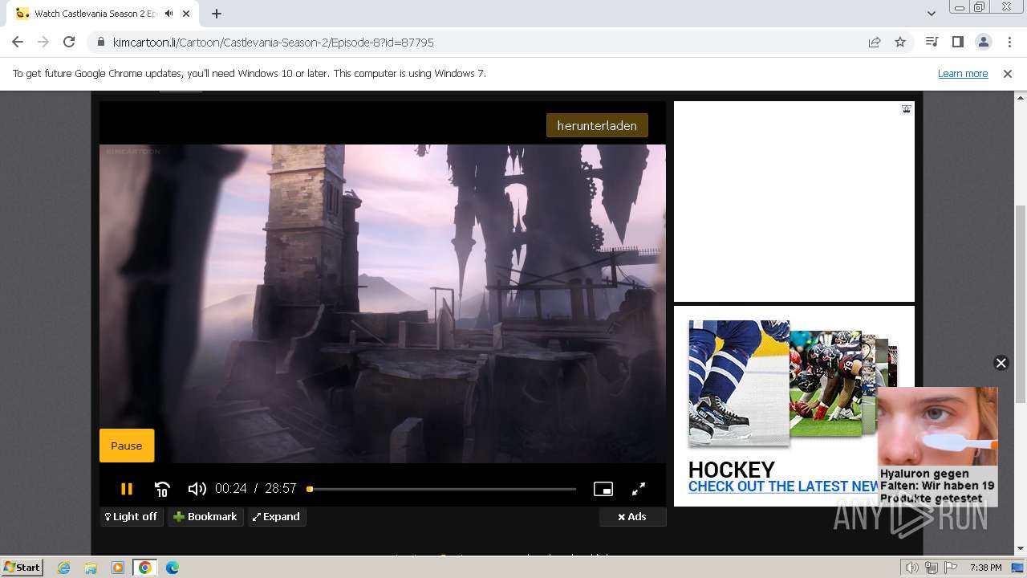
Task: Open the Action Center flag icon
Action: (951, 568)
